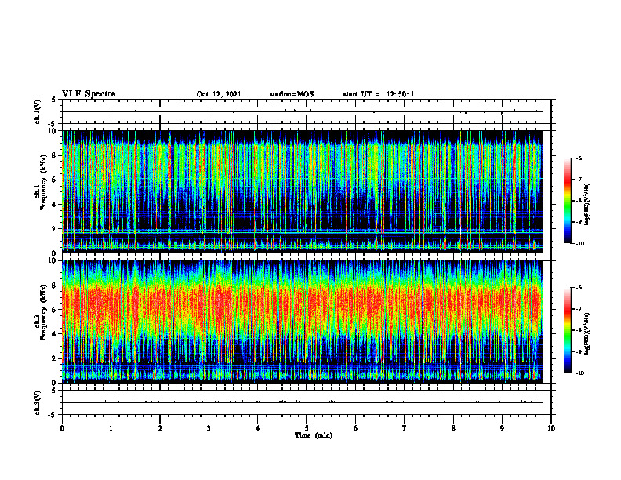
Task: Click the "start UT = 12:50: 1" text
Action: coord(379,94)
